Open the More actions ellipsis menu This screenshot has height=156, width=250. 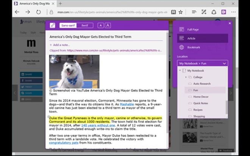(x=233, y=12)
